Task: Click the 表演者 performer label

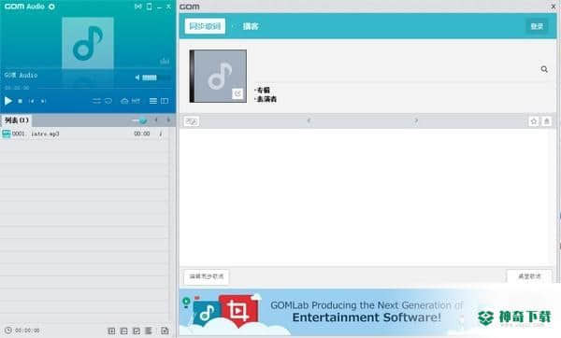Action: coord(266,99)
